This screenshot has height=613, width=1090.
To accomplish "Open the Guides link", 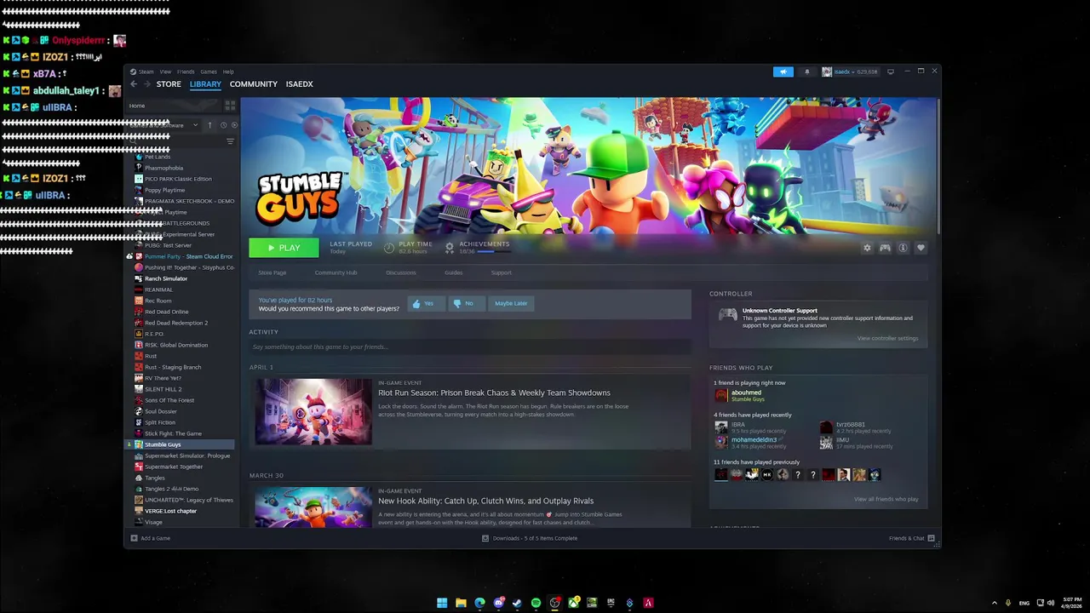I will point(454,272).
